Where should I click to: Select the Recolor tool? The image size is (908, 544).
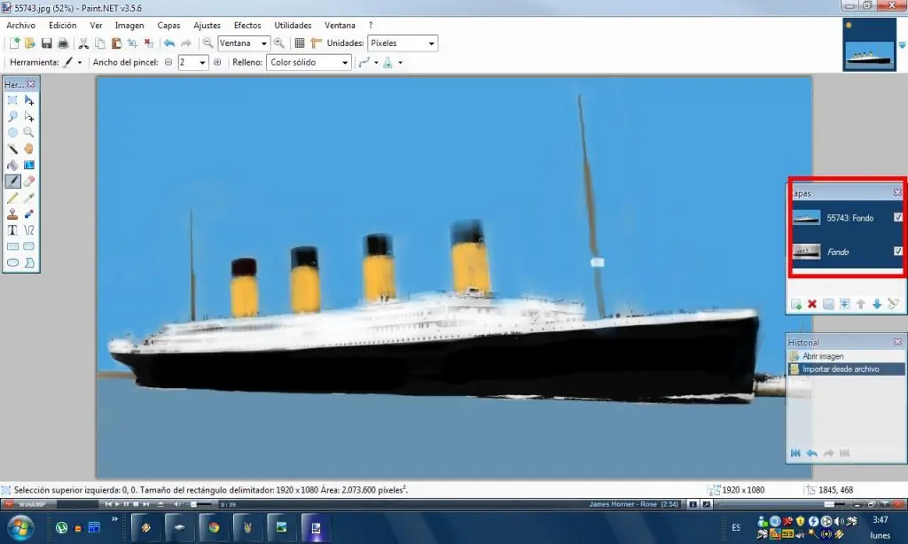coord(29,214)
